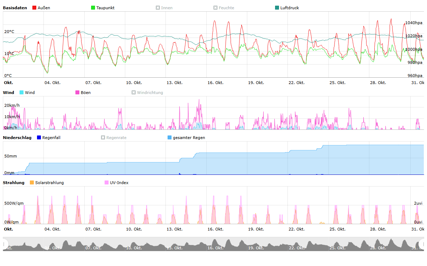Hide the cyan Wind series
Image resolution: width=427 pixels, height=266 pixels.
pyautogui.click(x=22, y=93)
